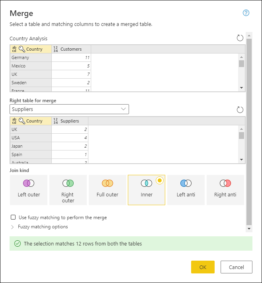
Task: Expand Fuzzy matching options
Action: (x=43, y=227)
